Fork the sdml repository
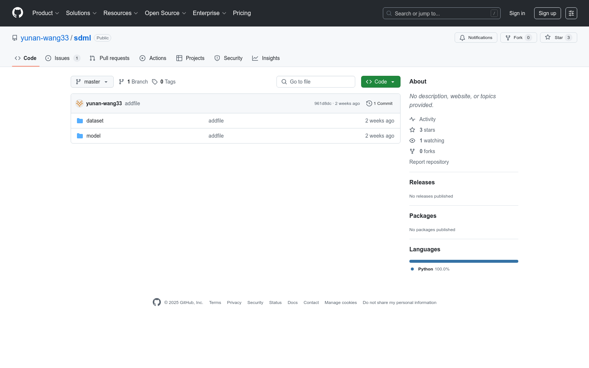The width and height of the screenshot is (589, 368). (518, 38)
